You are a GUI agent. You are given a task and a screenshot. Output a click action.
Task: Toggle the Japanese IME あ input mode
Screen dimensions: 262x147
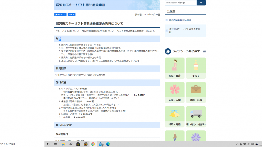256,144
